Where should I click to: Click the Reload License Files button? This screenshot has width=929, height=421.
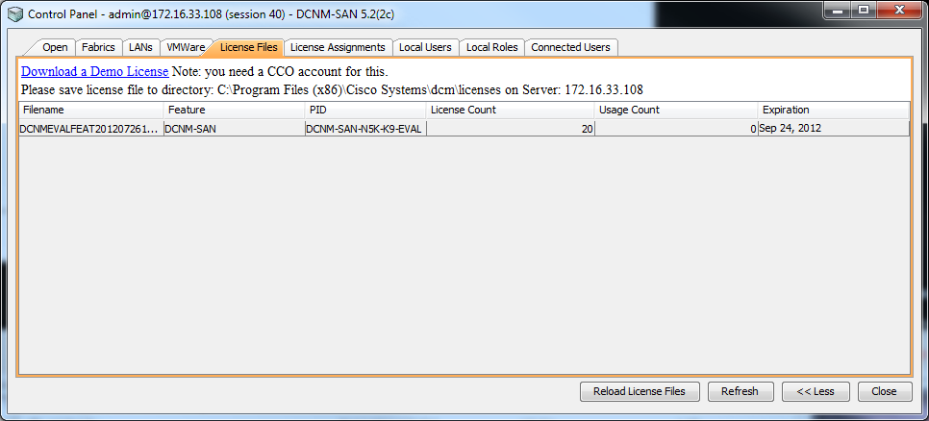(x=640, y=391)
